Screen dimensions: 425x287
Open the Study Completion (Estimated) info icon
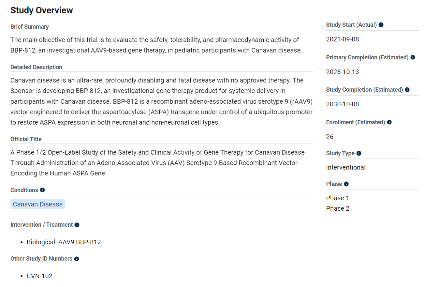[407, 90]
